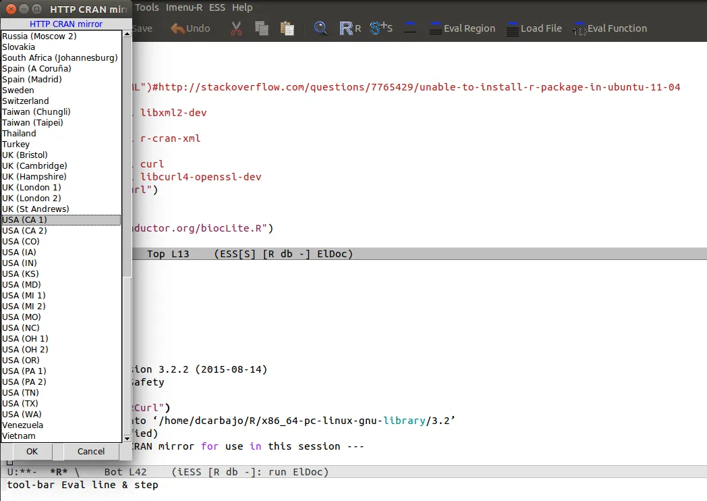This screenshot has height=501, width=707.
Task: Select USA (NC) mirror
Action: 61,328
